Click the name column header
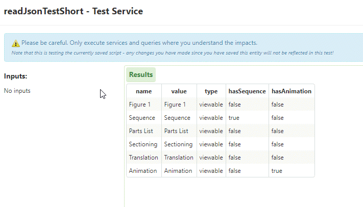363x207 pixels. pos(144,91)
